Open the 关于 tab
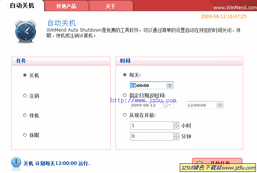The image size is (257, 173). point(110,6)
